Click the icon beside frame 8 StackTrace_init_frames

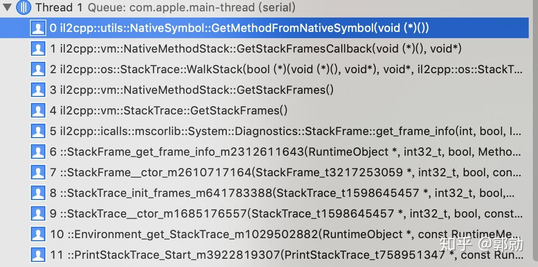pos(38,193)
